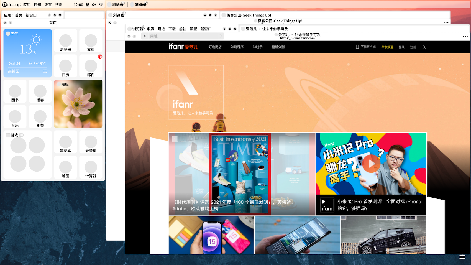Image resolution: width=471 pixels, height=265 pixels.
Task: Switch to 浏览器 1 in the top taskbar
Action: [116, 4]
